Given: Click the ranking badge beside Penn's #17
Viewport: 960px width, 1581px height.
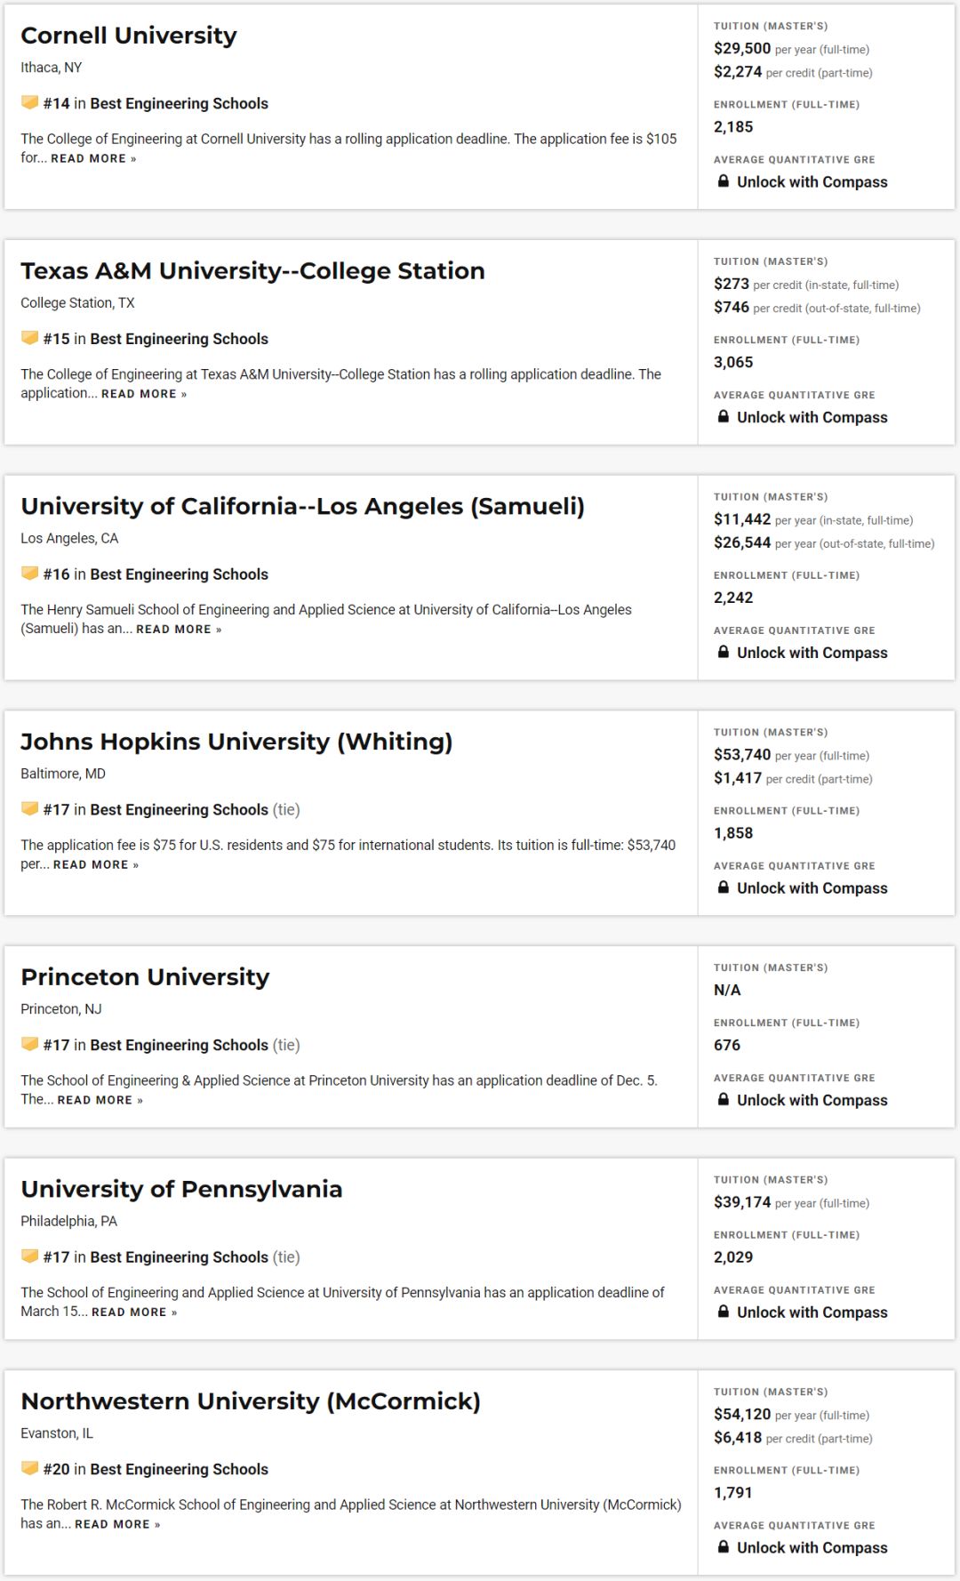Looking at the screenshot, I should tap(30, 1256).
